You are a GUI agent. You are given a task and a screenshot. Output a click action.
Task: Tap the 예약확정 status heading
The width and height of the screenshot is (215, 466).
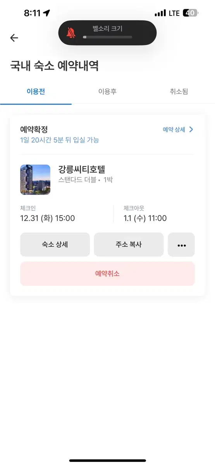click(x=34, y=130)
